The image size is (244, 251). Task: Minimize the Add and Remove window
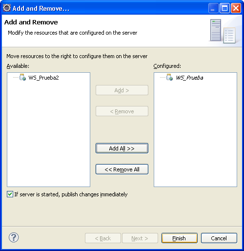(x=213, y=8)
